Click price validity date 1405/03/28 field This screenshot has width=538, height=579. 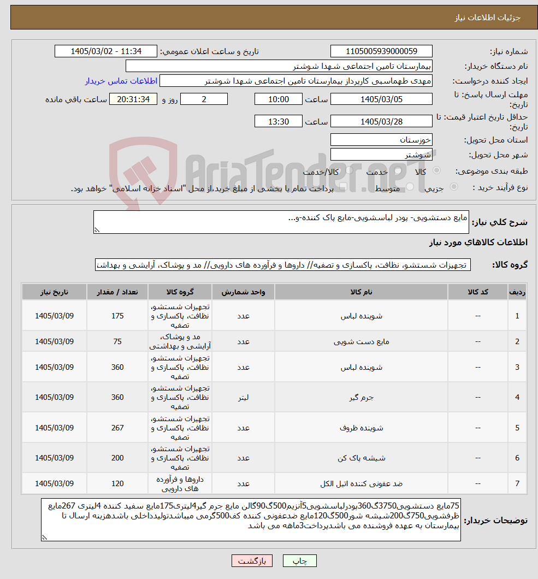point(381,121)
